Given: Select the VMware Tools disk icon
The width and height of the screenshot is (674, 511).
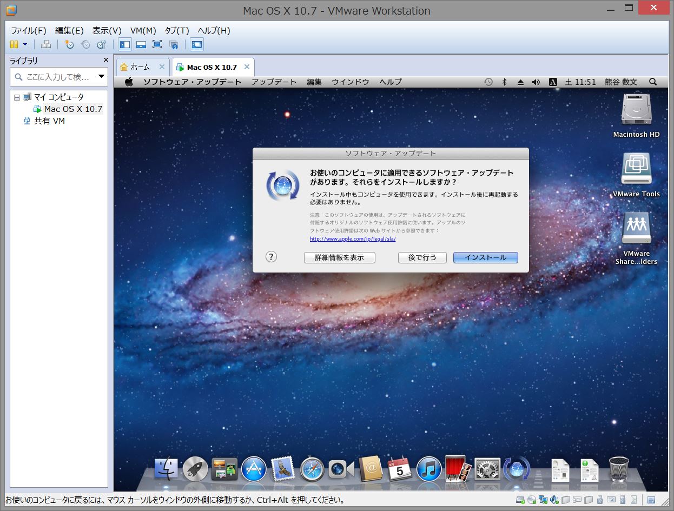Looking at the screenshot, I should (636, 175).
